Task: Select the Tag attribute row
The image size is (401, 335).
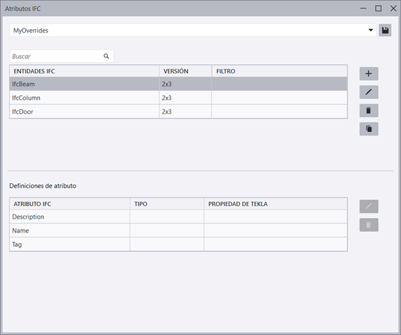Action: (x=178, y=245)
